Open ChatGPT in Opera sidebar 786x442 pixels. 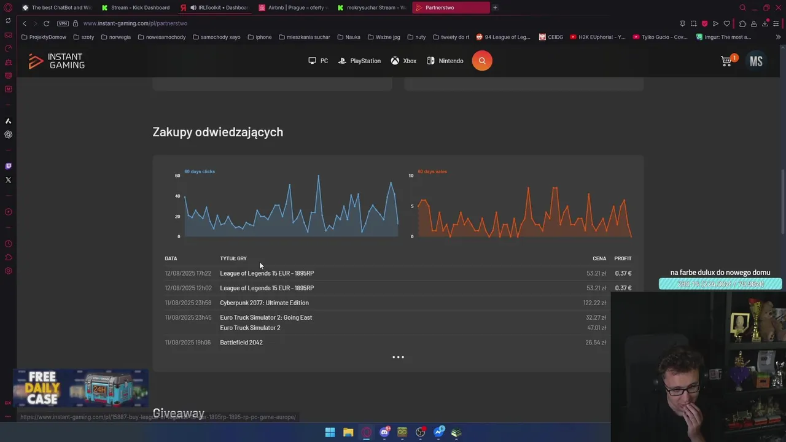tap(8, 134)
